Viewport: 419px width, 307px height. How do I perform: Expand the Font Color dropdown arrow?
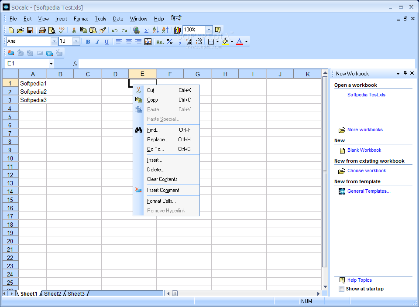click(x=246, y=41)
